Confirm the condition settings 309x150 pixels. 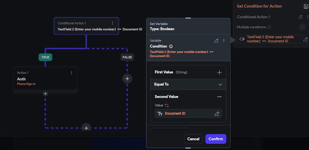[x=216, y=139]
